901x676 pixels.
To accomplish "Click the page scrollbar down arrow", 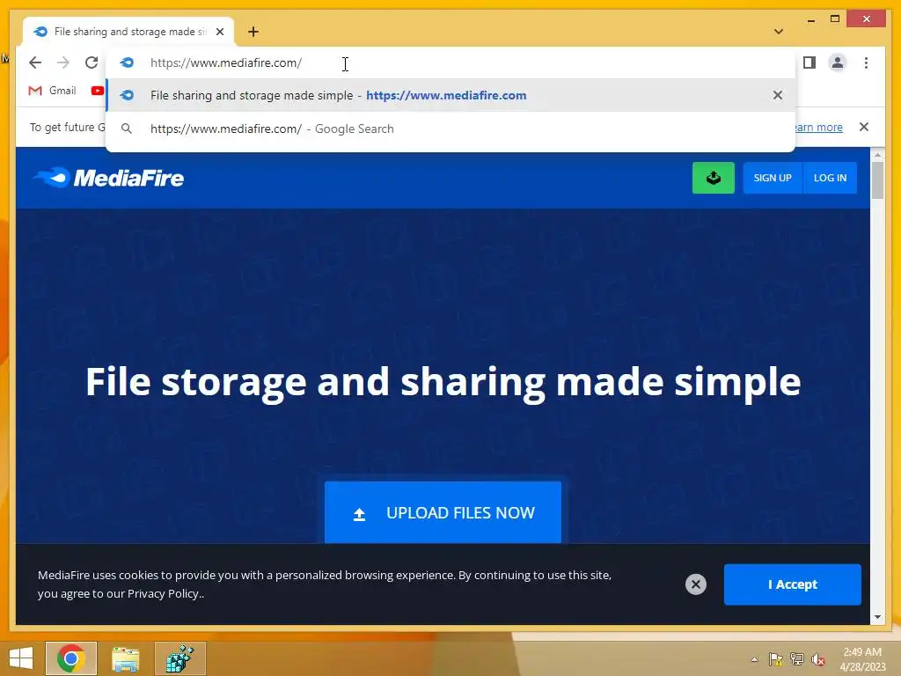I will pyautogui.click(x=877, y=617).
